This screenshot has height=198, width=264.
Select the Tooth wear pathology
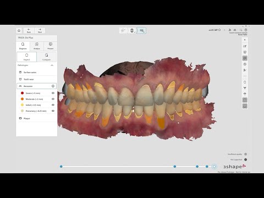[x=37, y=79]
